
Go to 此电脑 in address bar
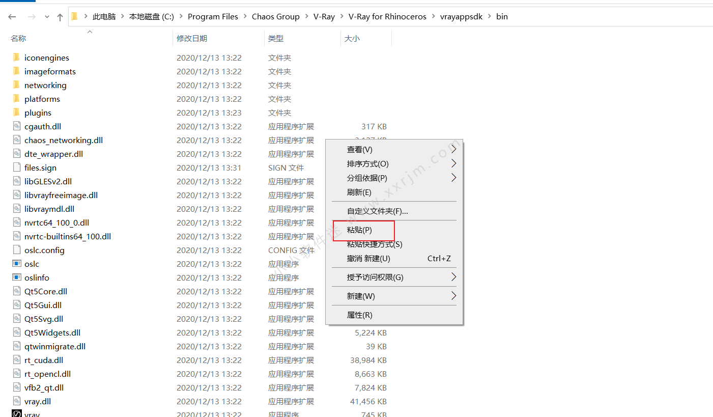point(104,17)
